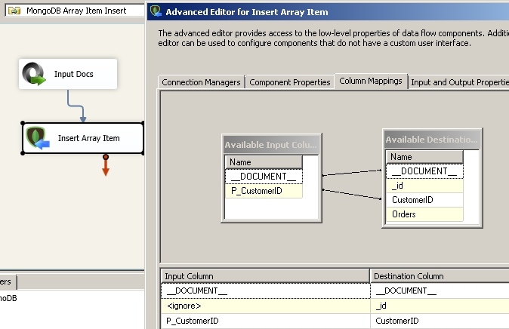Open the <ignore> input column cell dropdown
Screen dimensions: 509x329
(x=266, y=306)
